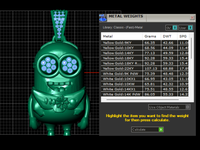Click the horizontal scrollbar below the table
This screenshot has width=200, height=150.
(142, 100)
